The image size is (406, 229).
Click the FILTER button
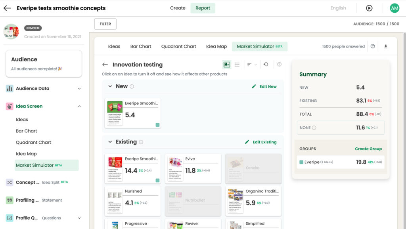pyautogui.click(x=105, y=24)
